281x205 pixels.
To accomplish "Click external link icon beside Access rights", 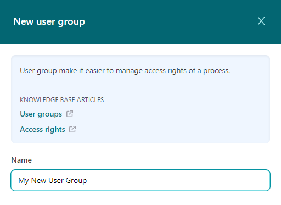I will [x=72, y=129].
